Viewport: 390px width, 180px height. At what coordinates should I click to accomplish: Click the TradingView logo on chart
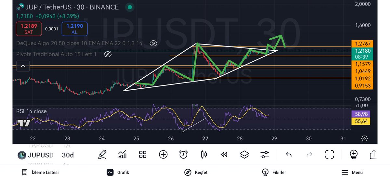point(24,123)
